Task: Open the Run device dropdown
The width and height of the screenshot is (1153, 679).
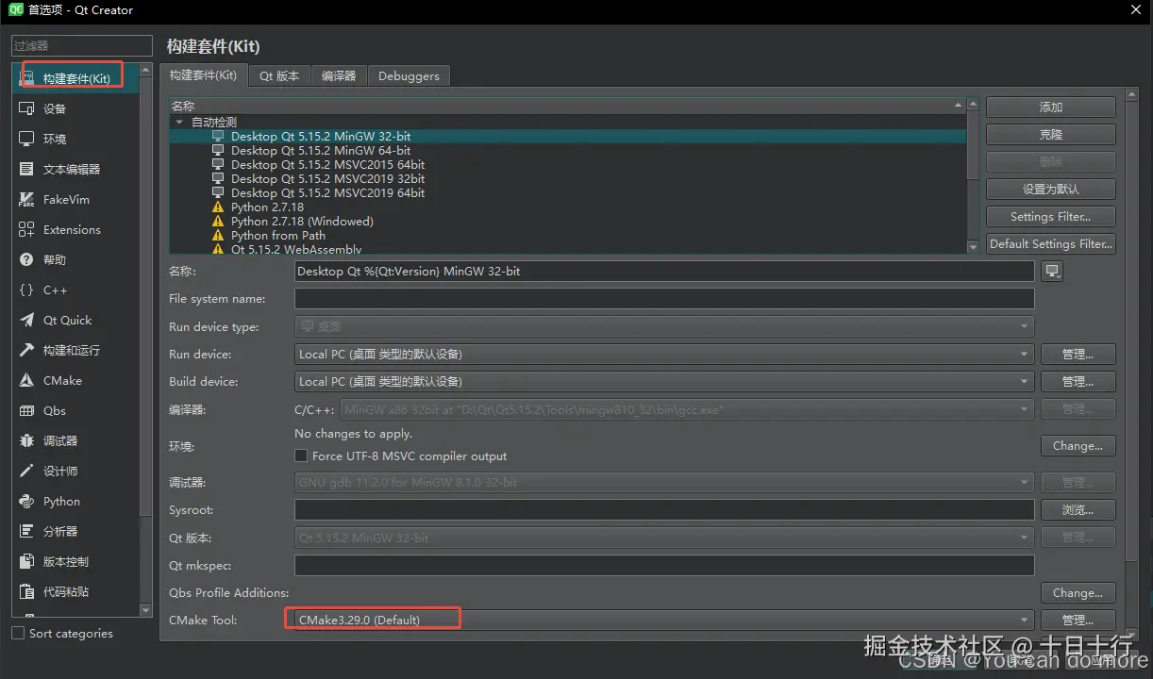Action: tap(664, 355)
